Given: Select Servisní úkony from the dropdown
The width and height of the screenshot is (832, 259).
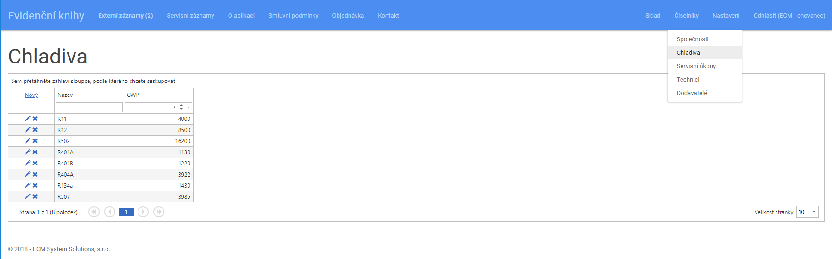Looking at the screenshot, I should (705, 66).
